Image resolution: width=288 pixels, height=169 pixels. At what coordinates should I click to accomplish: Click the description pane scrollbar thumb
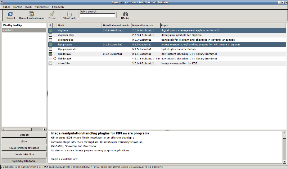[x=284, y=137]
